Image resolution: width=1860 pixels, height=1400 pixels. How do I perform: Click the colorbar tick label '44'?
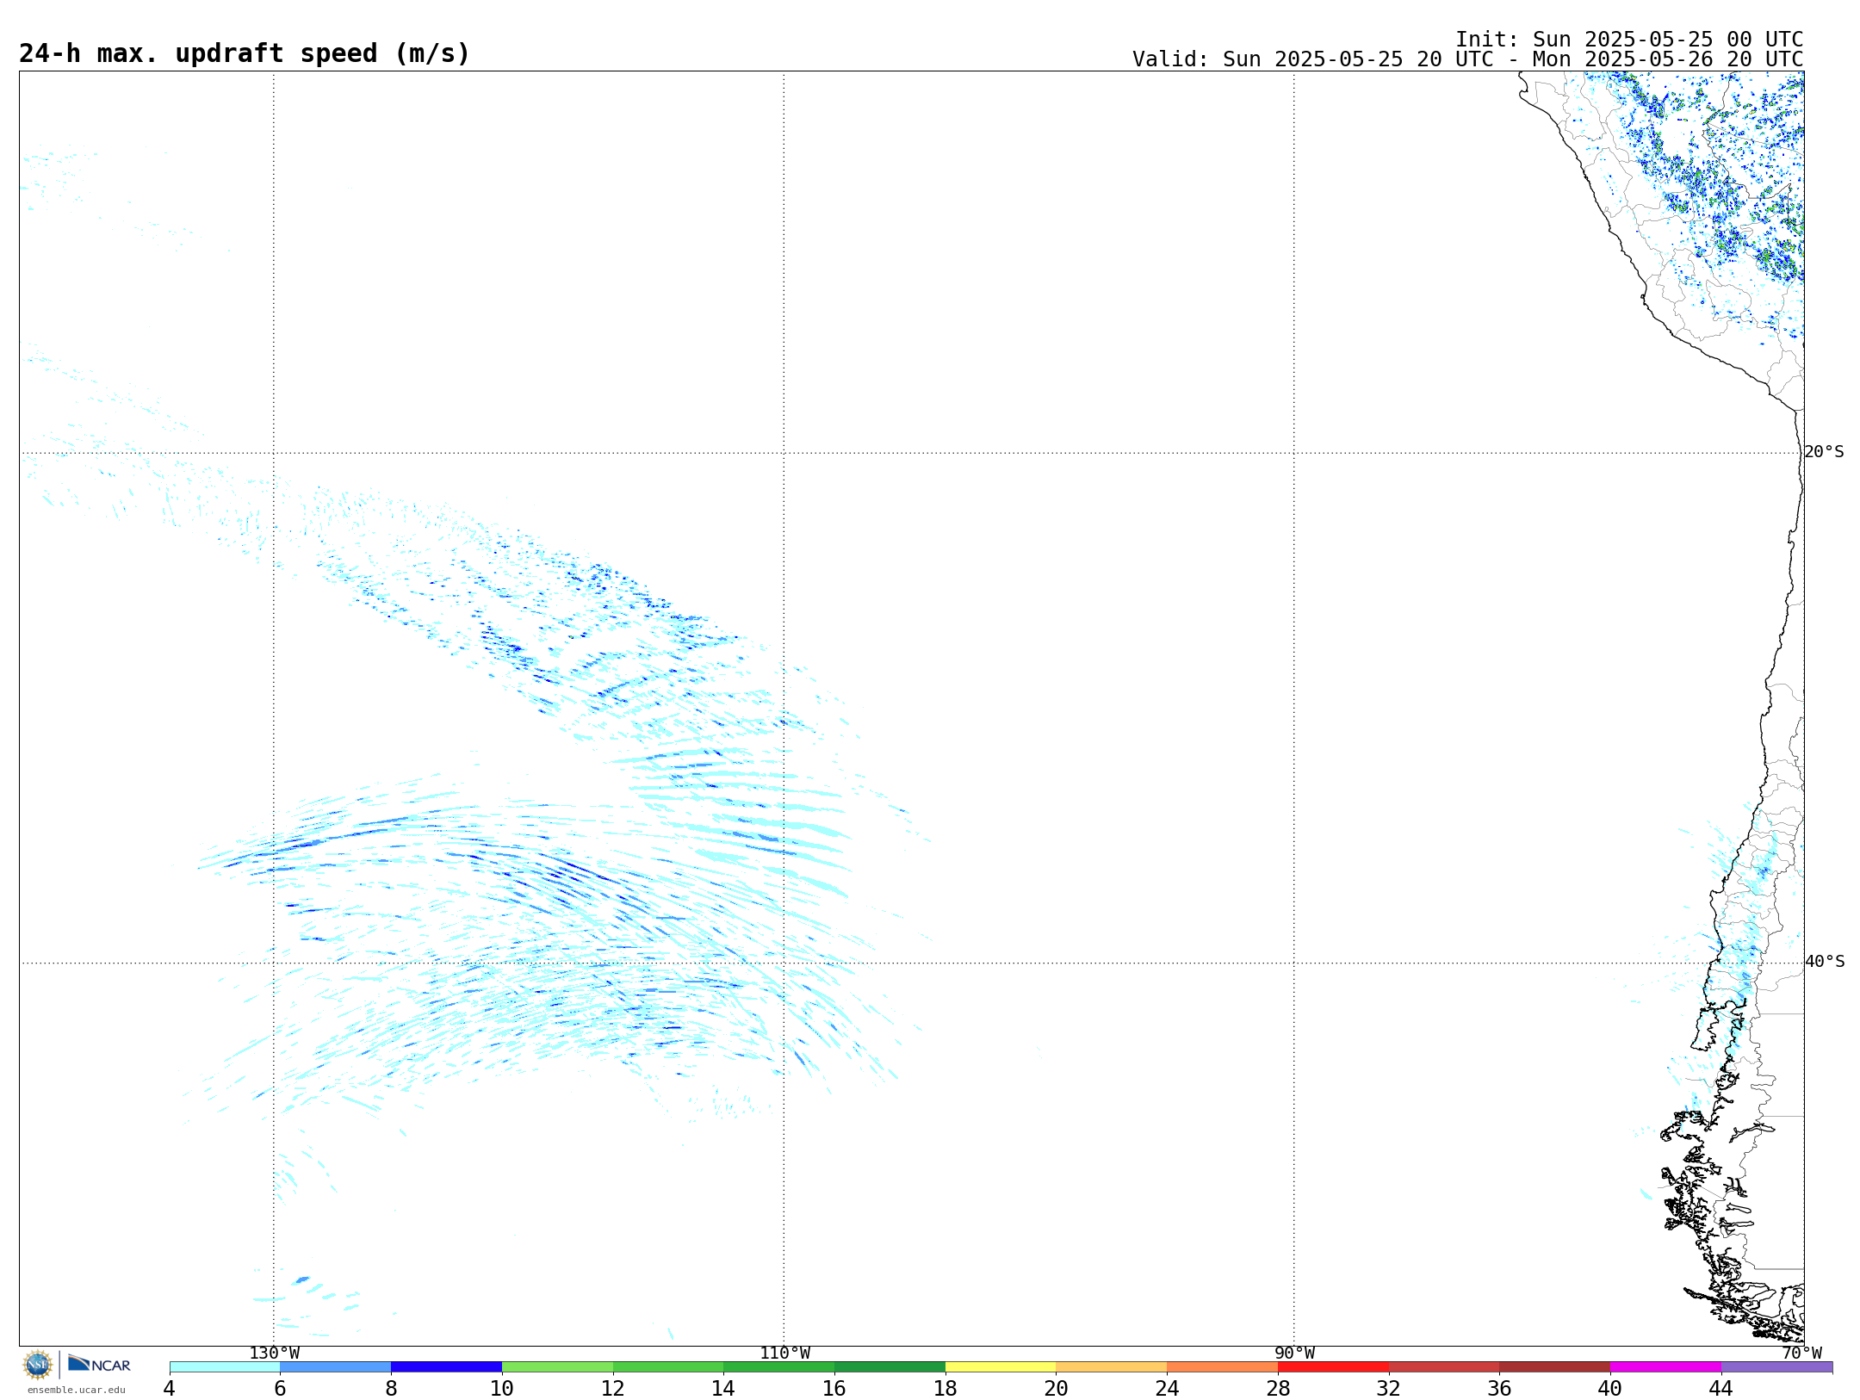pos(1721,1389)
